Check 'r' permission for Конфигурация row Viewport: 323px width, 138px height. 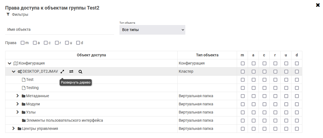(275, 63)
